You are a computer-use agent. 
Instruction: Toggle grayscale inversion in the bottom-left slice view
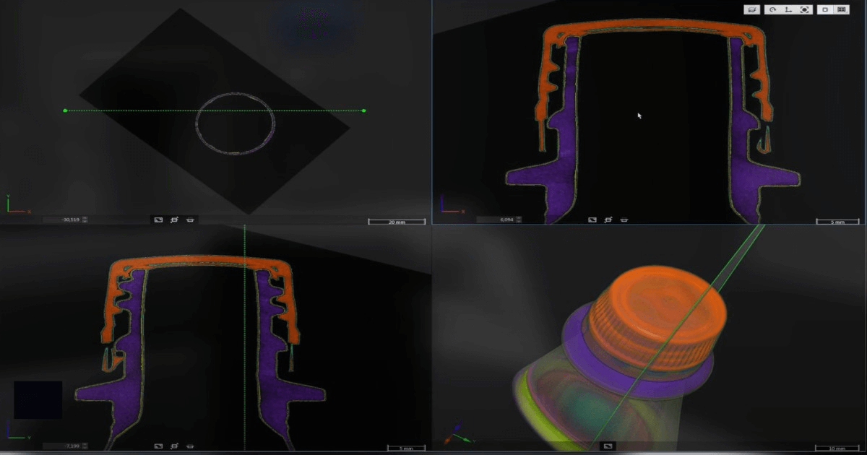click(x=158, y=445)
